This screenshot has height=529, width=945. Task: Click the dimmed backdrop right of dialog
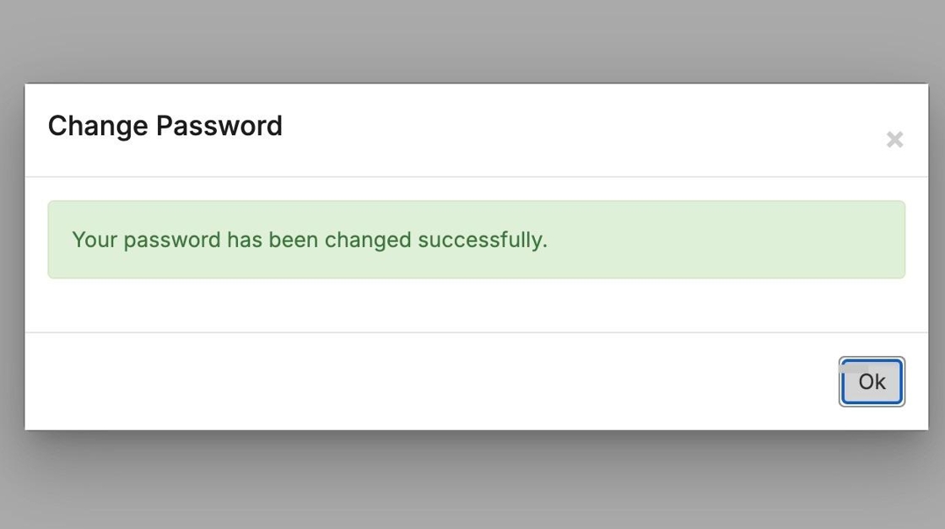click(x=936, y=253)
